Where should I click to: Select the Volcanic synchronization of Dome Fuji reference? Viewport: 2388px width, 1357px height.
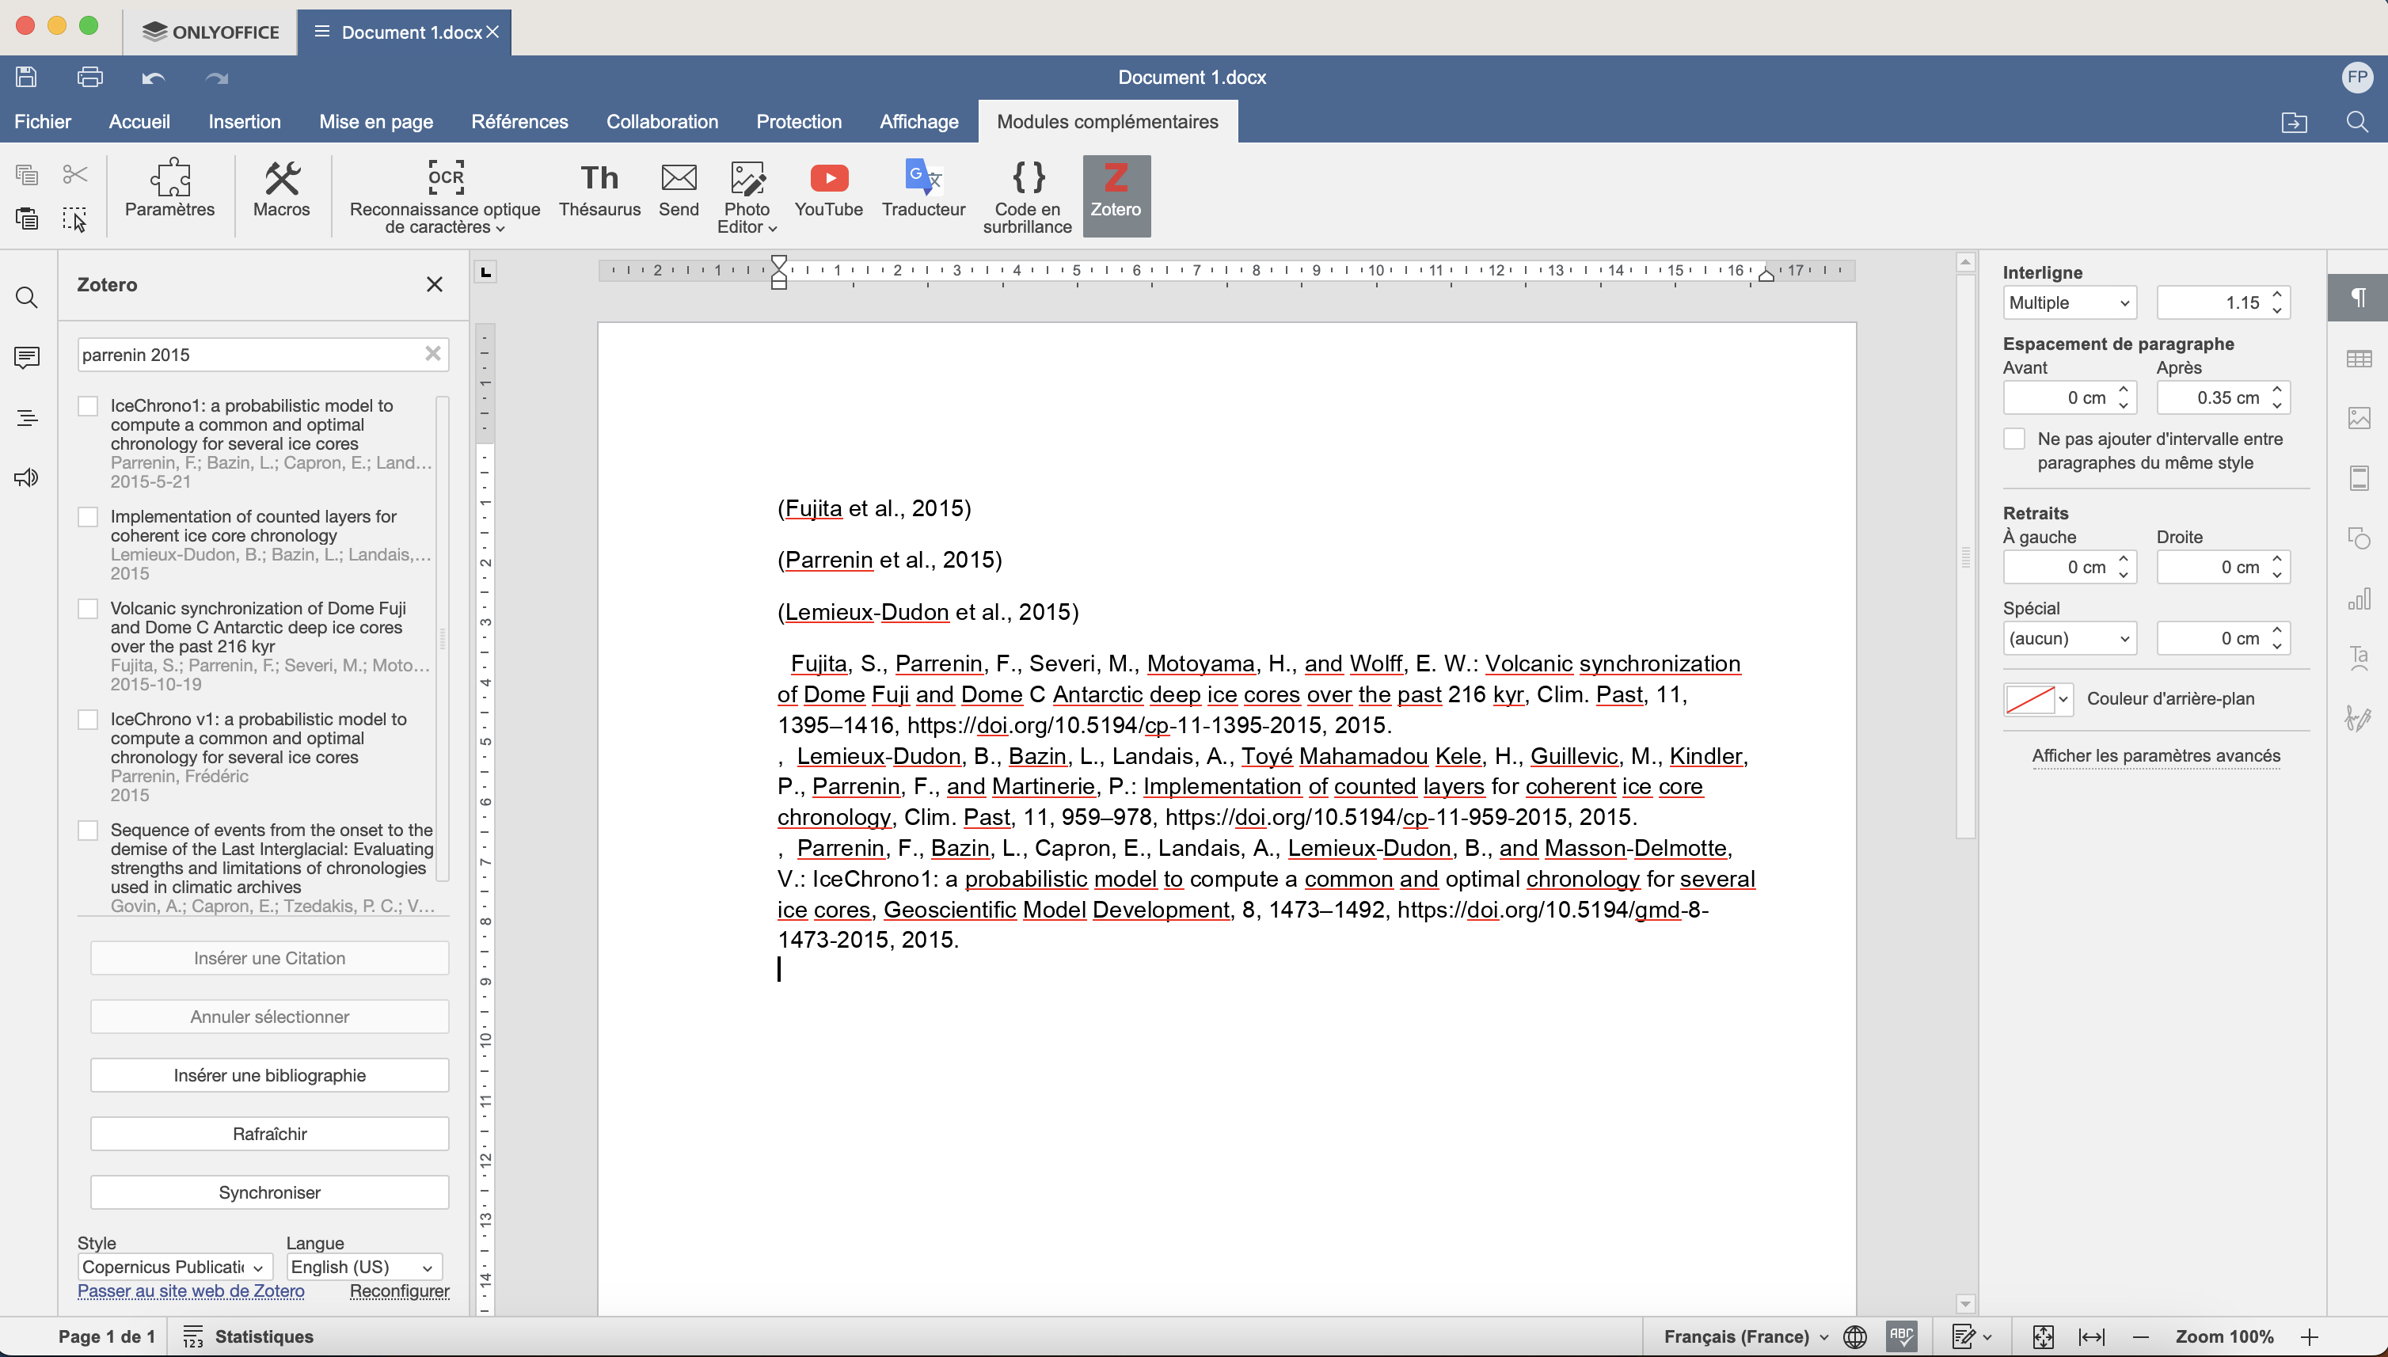click(89, 608)
